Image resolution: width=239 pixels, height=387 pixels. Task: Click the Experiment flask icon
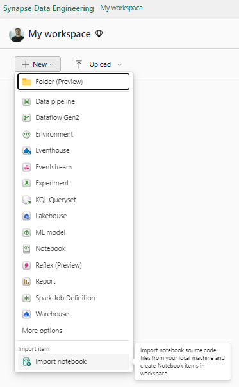point(27,183)
